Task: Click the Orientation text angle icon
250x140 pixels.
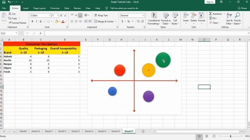Action: click(x=86, y=15)
